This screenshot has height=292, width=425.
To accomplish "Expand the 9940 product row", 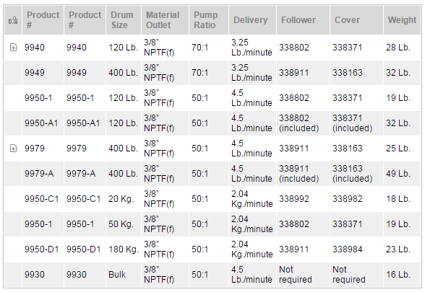I will pos(13,48).
